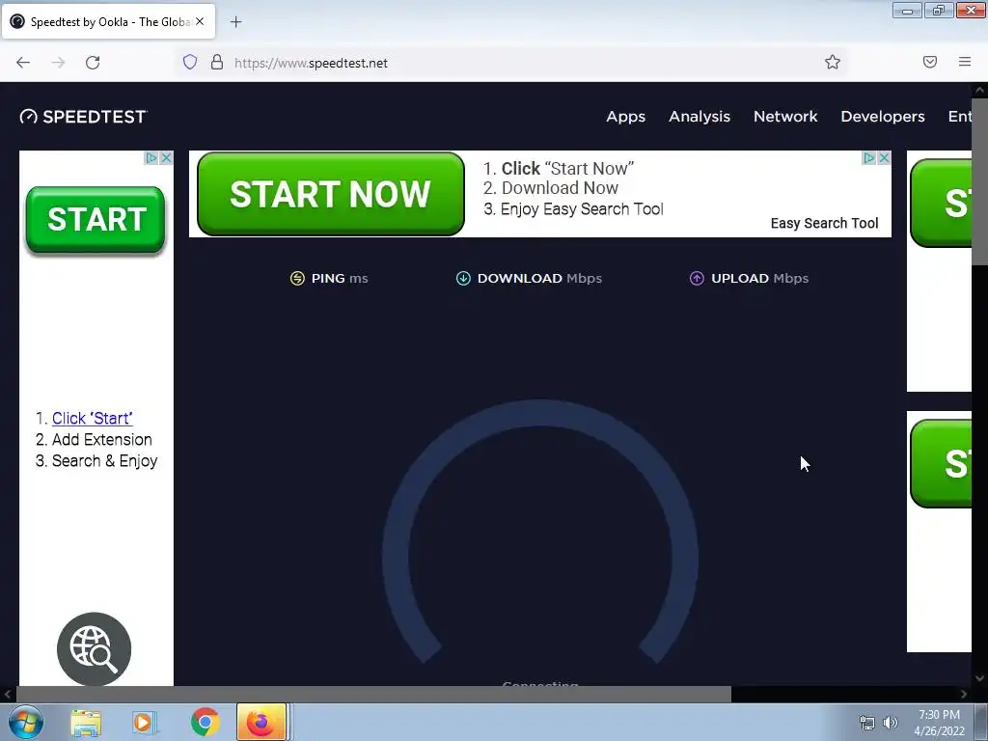Viewport: 988px width, 741px height.
Task: Open the network tray icon
Action: [x=867, y=723]
